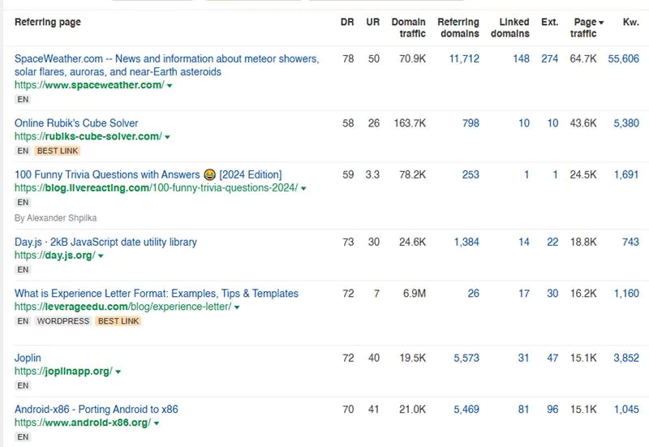Click linked domains value 81
Viewport: 649px width, 447px height.
[x=523, y=410]
